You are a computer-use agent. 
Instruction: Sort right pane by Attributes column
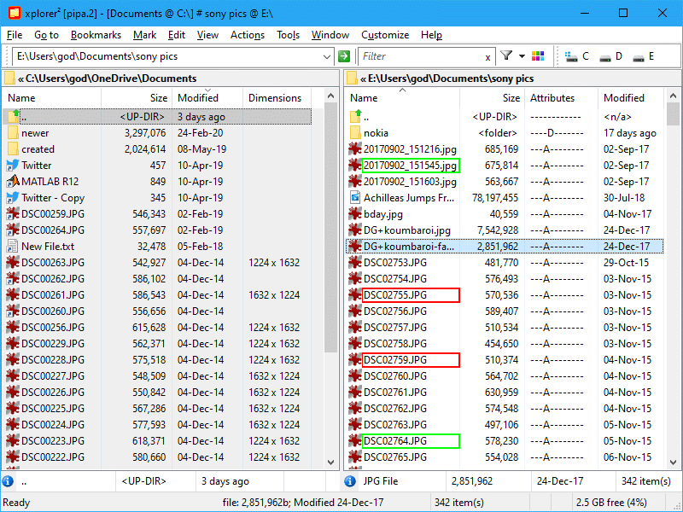(552, 98)
